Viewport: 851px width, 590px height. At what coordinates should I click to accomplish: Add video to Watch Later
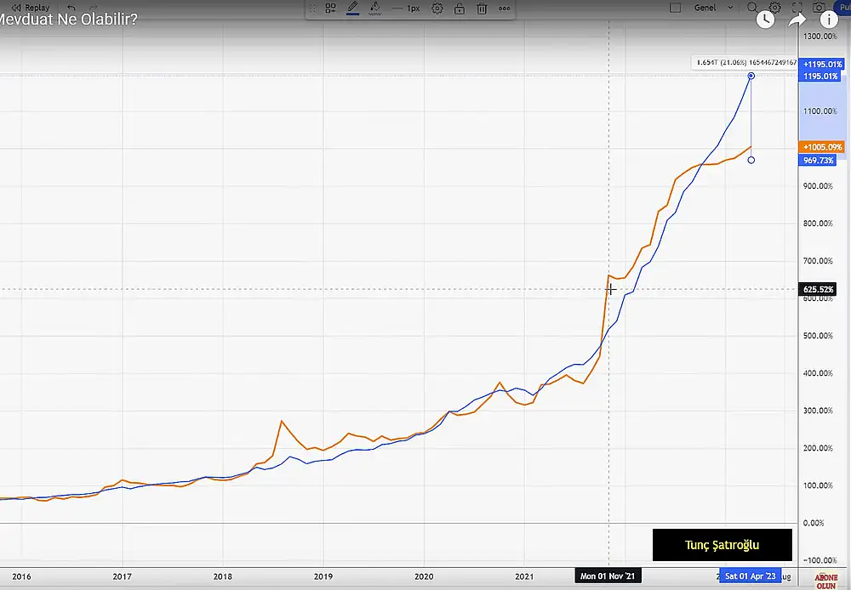[765, 20]
